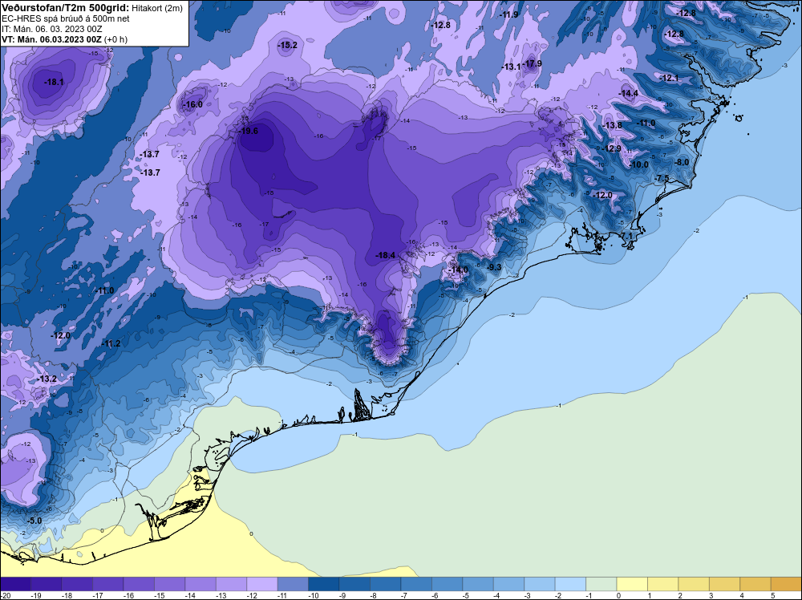Pick the pale green legend color between -1 and 0

601,584
